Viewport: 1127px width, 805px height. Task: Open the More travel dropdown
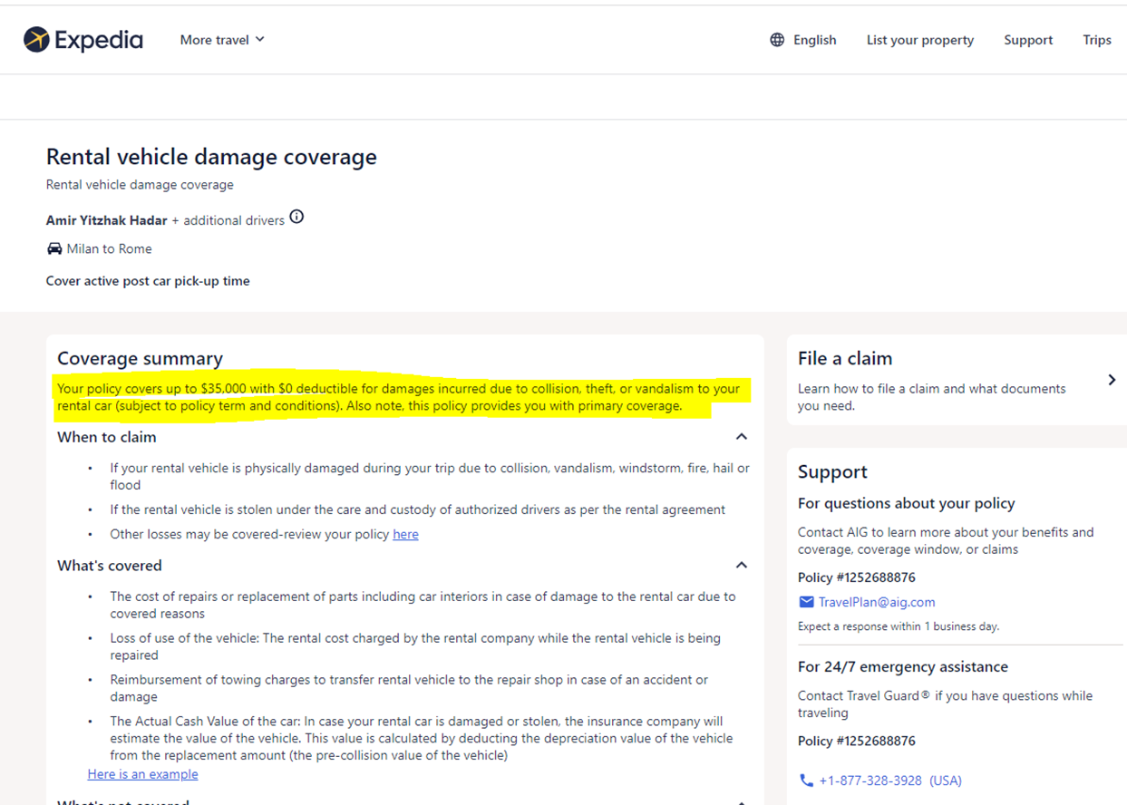(221, 40)
